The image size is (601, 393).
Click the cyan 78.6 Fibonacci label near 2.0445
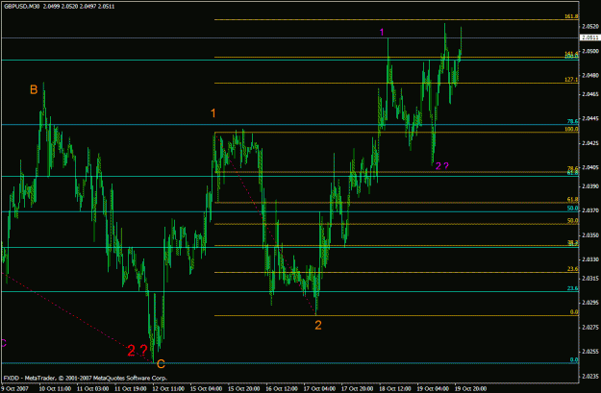(573, 121)
